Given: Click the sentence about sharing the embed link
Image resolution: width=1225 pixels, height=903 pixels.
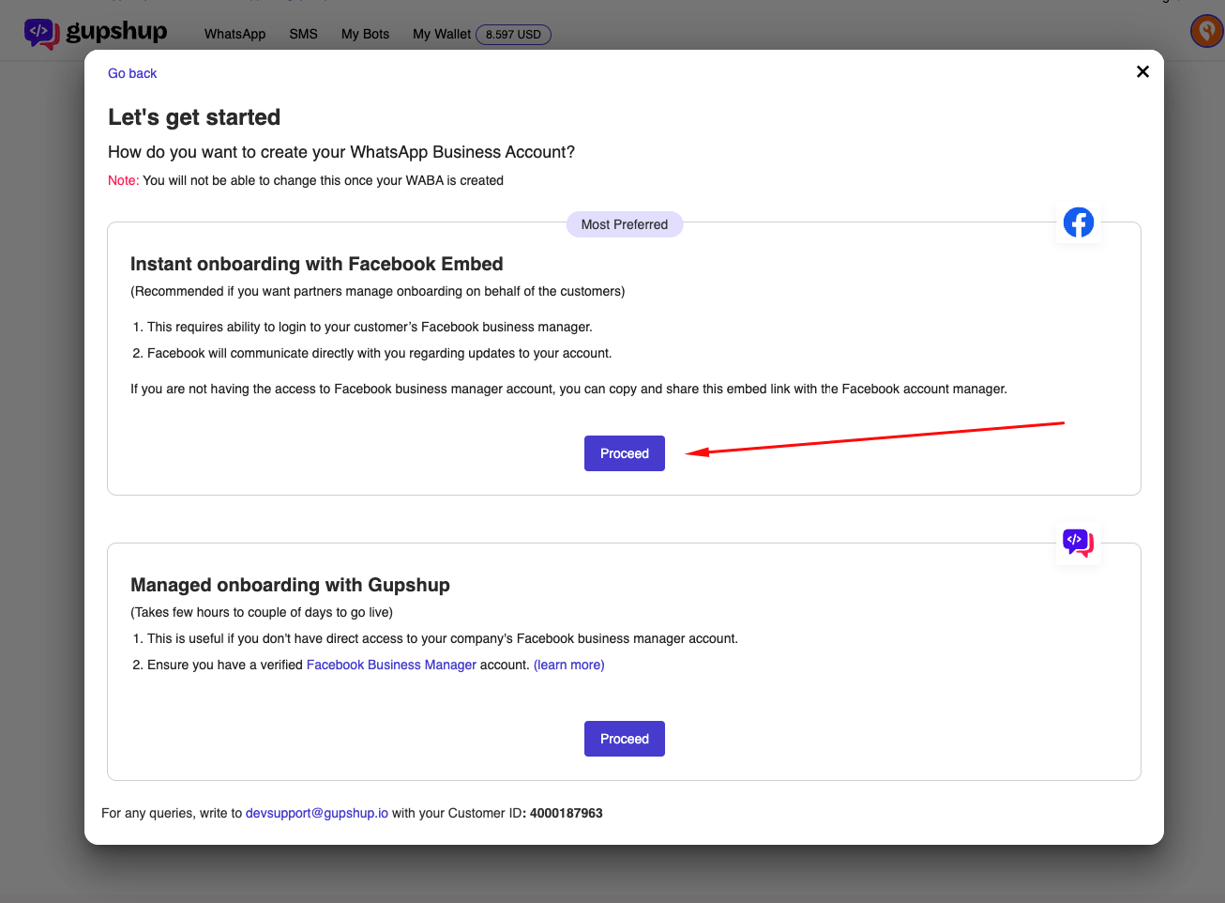Looking at the screenshot, I should [568, 389].
